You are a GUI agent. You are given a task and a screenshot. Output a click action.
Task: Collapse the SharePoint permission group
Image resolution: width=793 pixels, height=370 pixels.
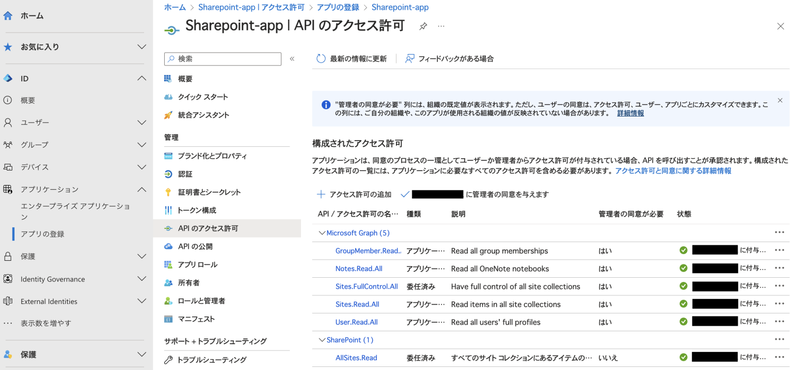tap(322, 340)
